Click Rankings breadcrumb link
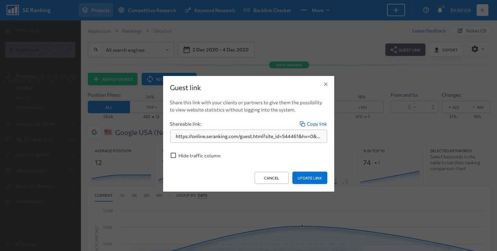 point(132,31)
